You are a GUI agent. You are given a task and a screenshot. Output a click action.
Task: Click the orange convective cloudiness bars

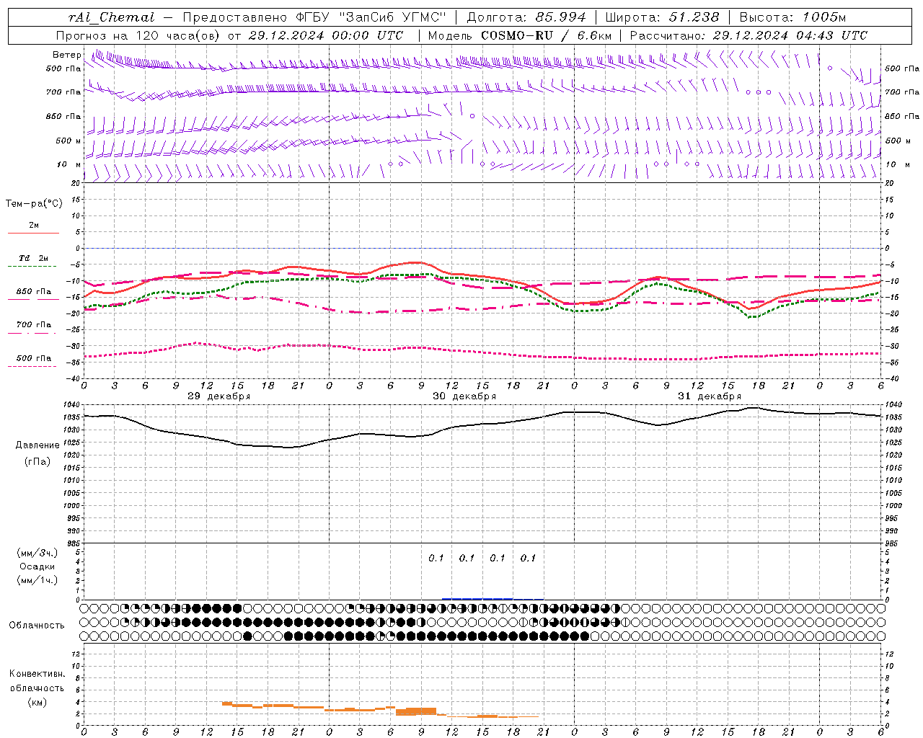(x=416, y=711)
